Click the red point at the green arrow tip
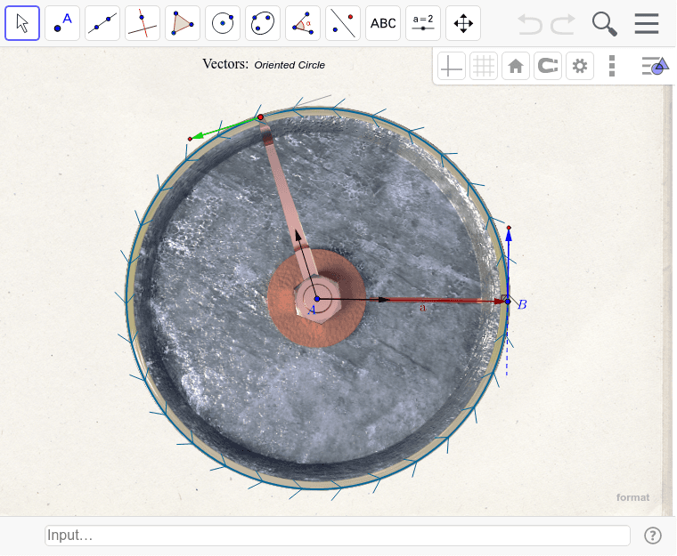The image size is (677, 556). click(x=190, y=139)
